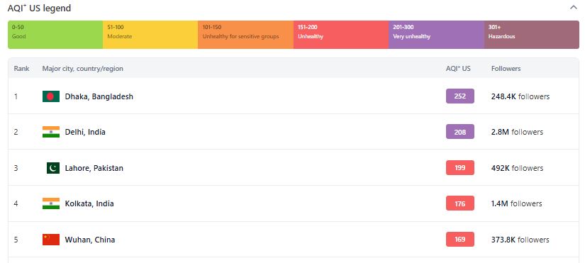Open Delhi, India city page
The image size is (585, 263).
point(85,132)
